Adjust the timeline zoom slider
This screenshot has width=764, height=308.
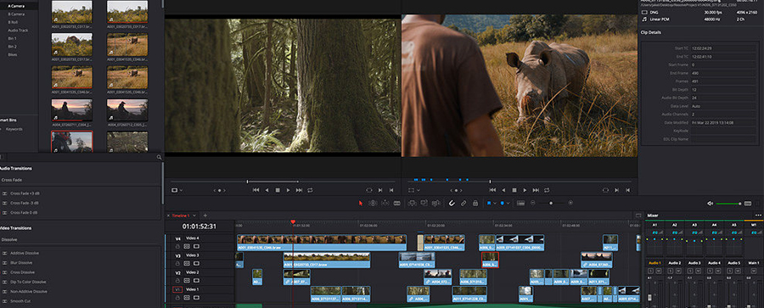coord(551,203)
